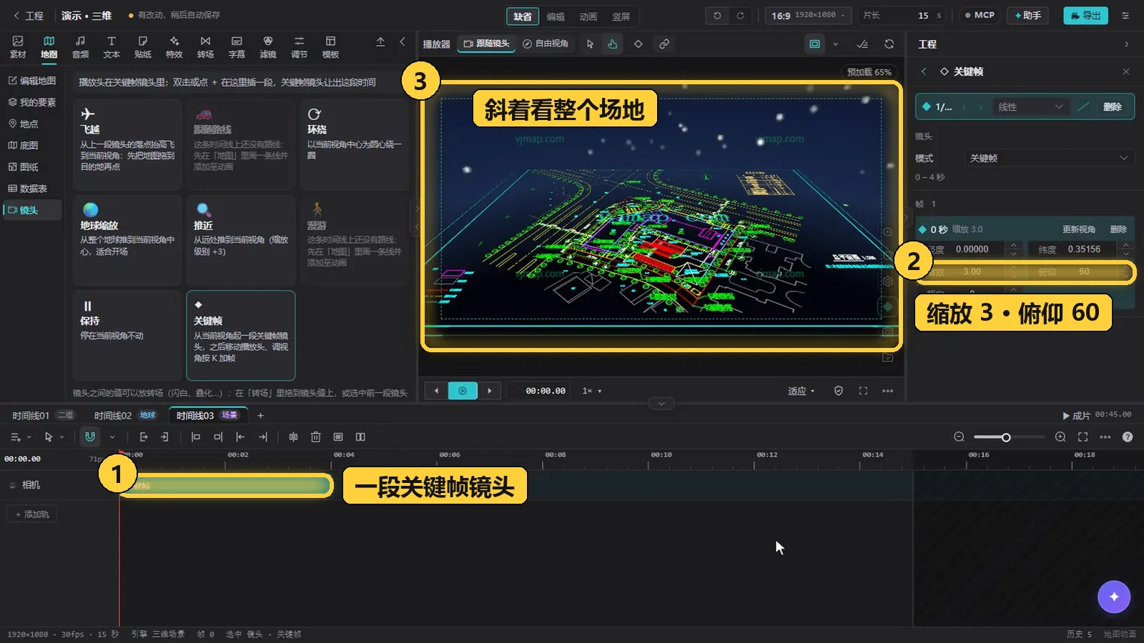
Task: Open the 模板 (template) panel icon
Action: [x=330, y=47]
